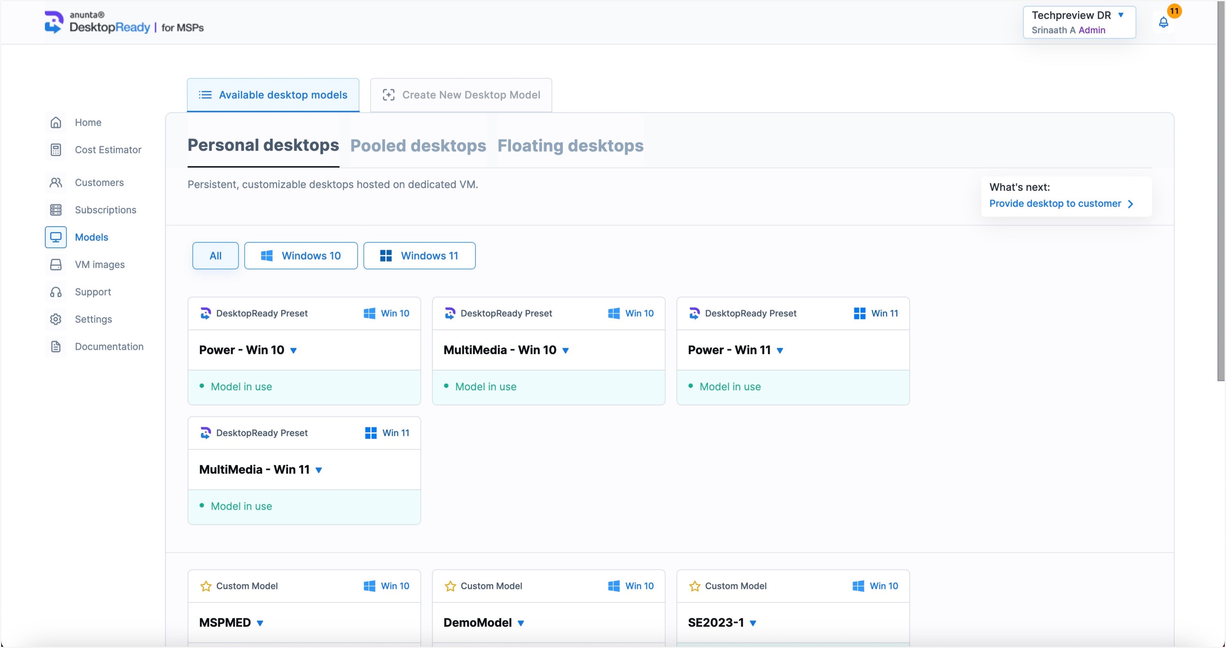The height and width of the screenshot is (648, 1226).
Task: Expand the MultiMedia - Win 11 model arrow
Action: click(x=319, y=471)
